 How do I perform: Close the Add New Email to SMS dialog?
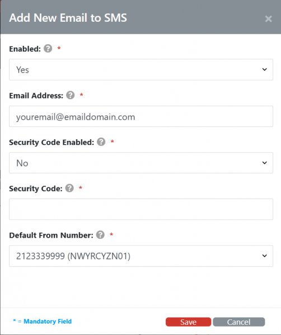point(268,19)
